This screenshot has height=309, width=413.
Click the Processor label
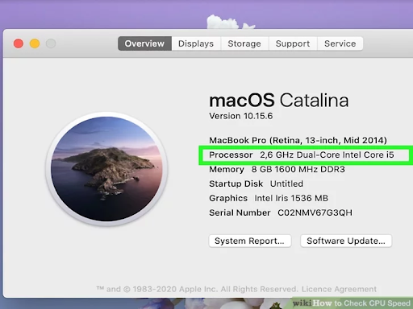point(231,155)
